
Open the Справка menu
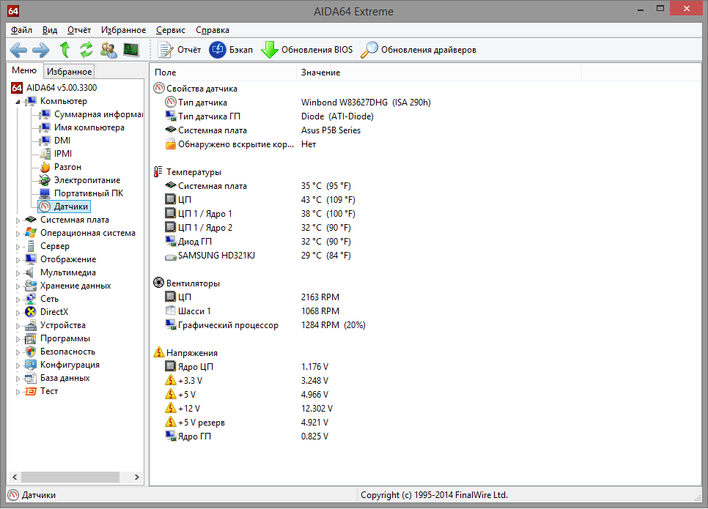tap(213, 30)
